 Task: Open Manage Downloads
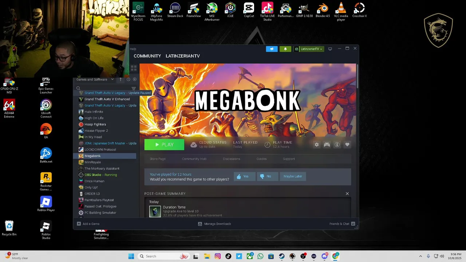(x=214, y=224)
